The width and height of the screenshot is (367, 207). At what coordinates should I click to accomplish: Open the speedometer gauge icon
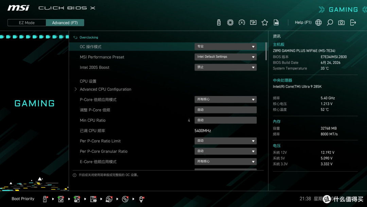(x=242, y=22)
